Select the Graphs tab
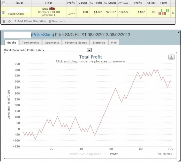Screen dimensions: 181x162 (x=12, y=43)
